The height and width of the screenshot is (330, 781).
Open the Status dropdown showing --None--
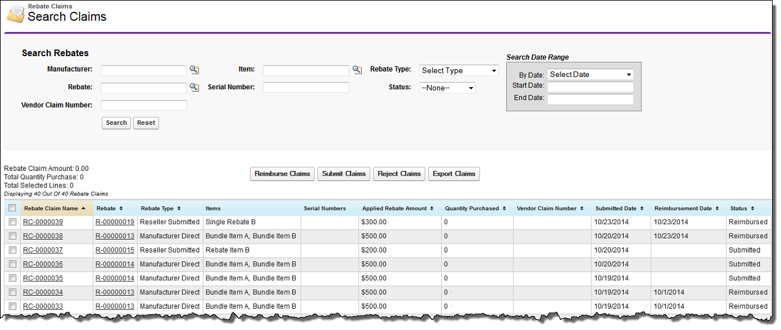(x=447, y=88)
